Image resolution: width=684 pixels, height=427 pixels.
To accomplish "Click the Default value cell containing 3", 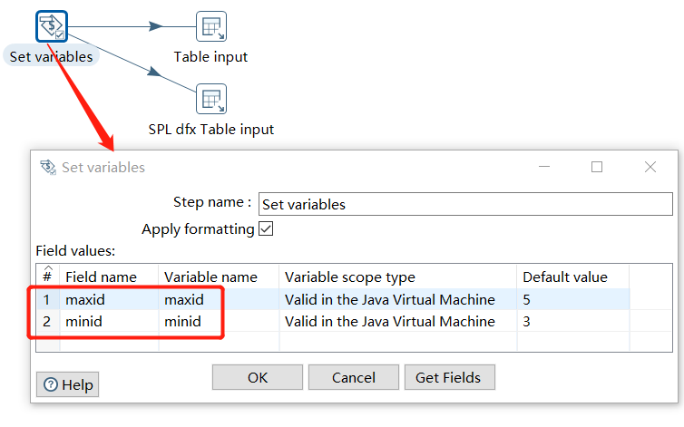I will pyautogui.click(x=572, y=322).
